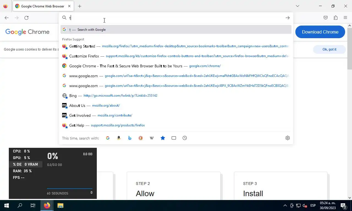The height and width of the screenshot is (211, 352).
Task: Click the 'FPS --' overlay text
Action: 19,177
